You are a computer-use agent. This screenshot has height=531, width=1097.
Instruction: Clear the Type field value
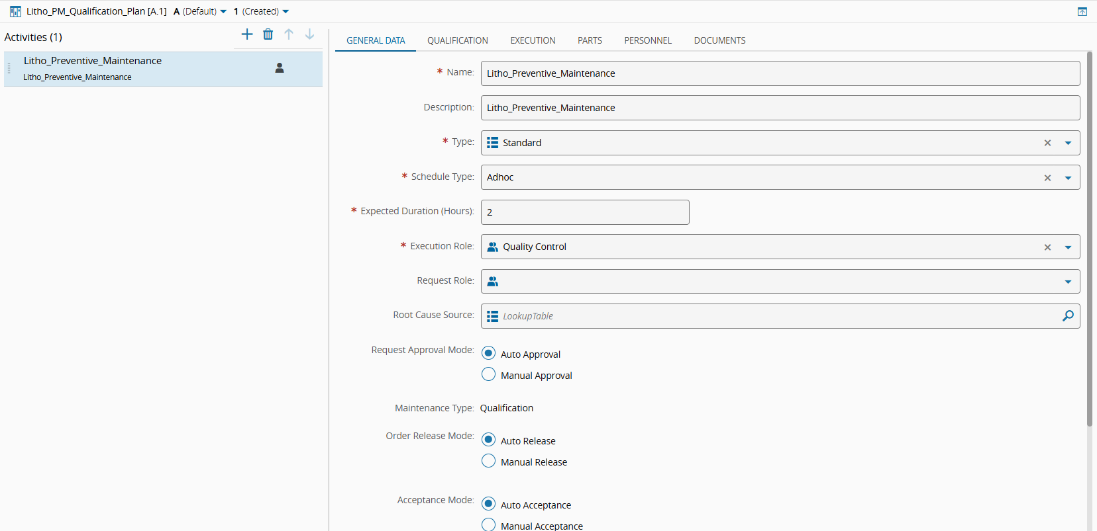[1047, 143]
